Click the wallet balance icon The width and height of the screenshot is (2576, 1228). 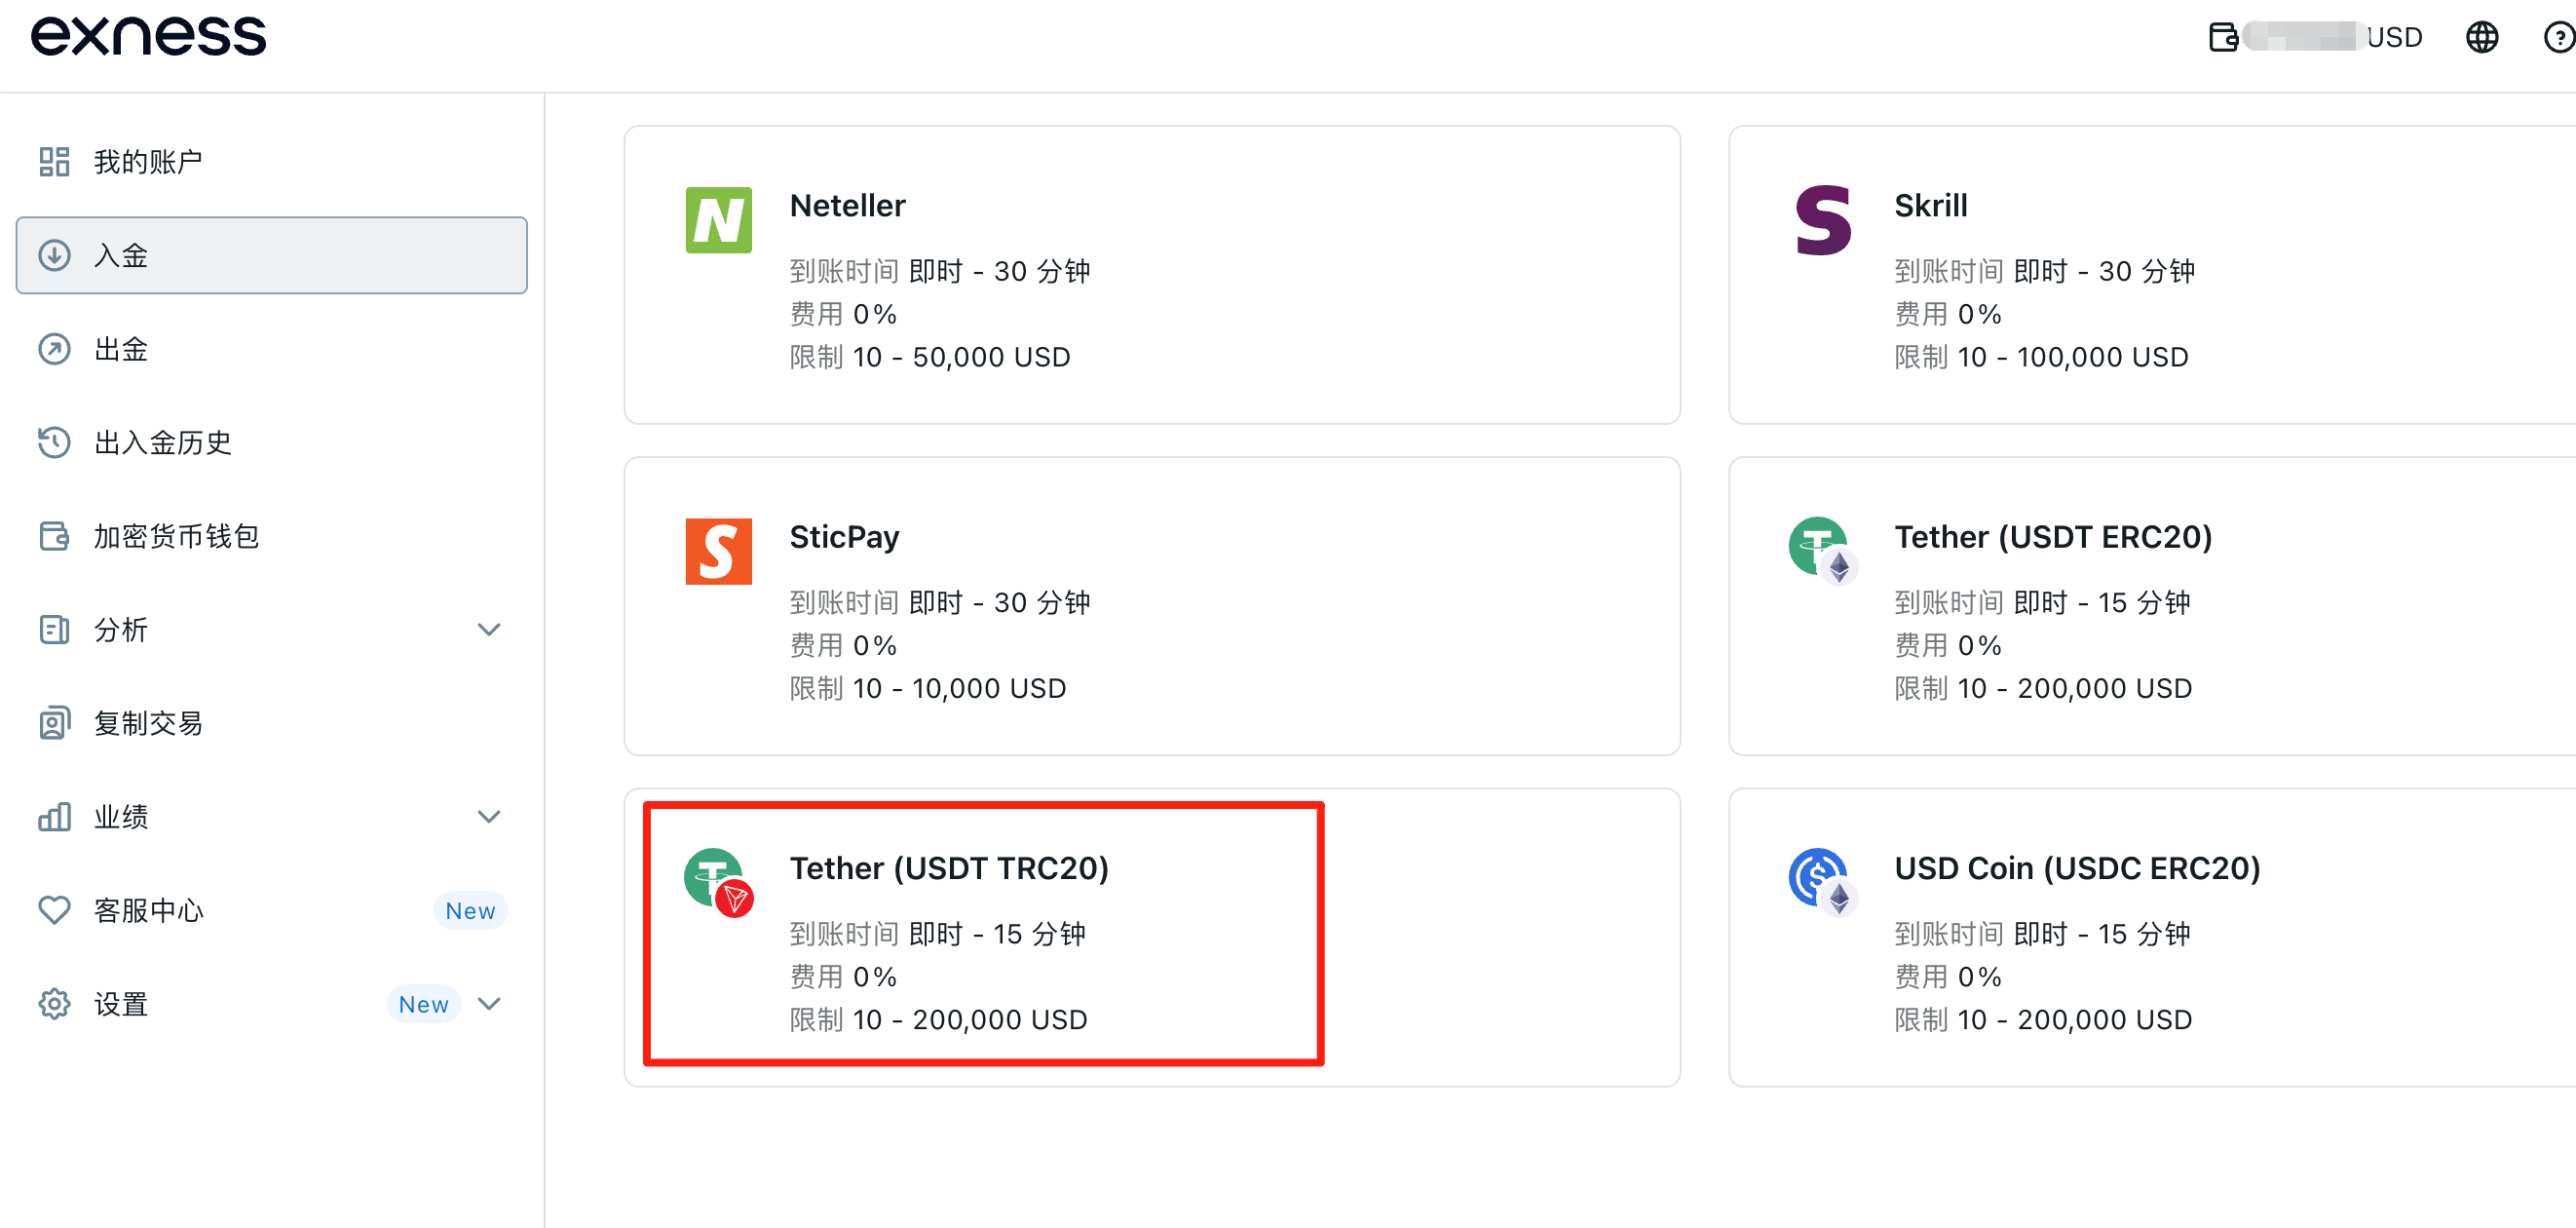pyautogui.click(x=2223, y=37)
